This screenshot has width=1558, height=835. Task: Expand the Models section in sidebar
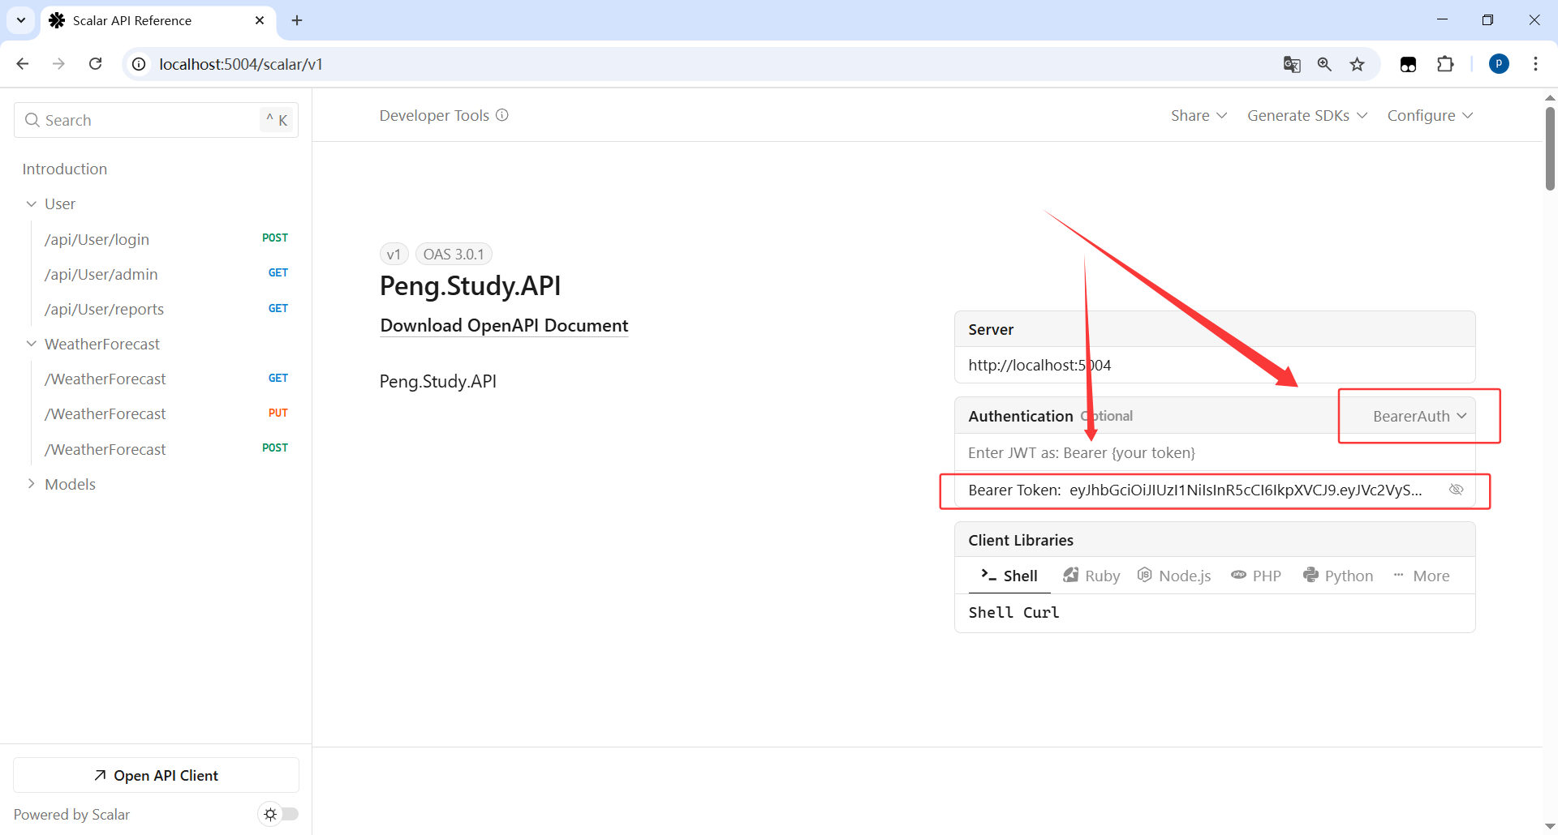point(32,484)
